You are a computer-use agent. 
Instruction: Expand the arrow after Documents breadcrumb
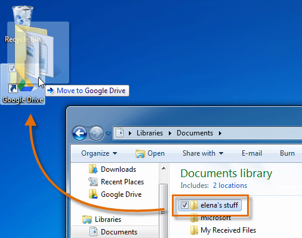pyautogui.click(x=220, y=133)
